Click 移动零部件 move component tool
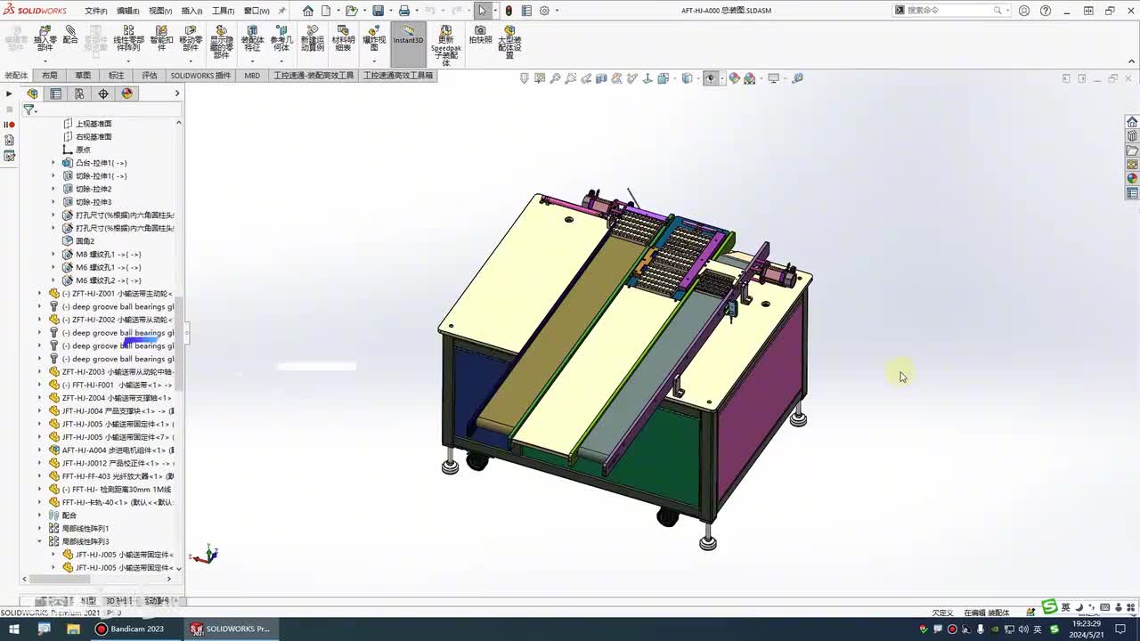This screenshot has height=641, width=1140. pos(191,39)
